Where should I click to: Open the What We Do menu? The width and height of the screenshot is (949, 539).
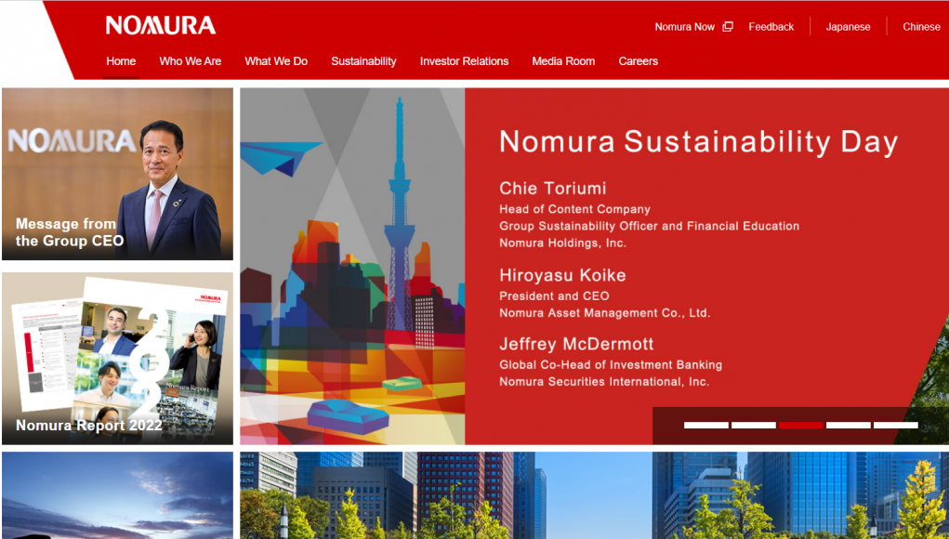[x=276, y=61]
